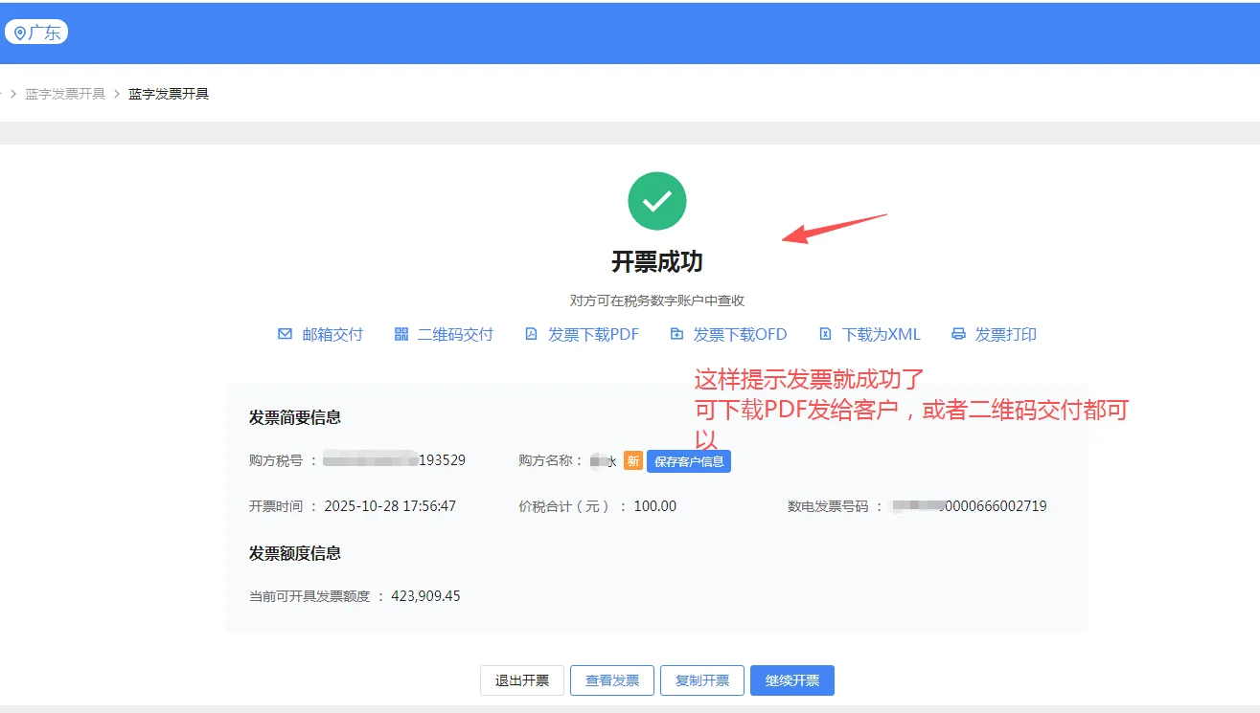Click the orange 新 tag beside buyer name

point(633,461)
